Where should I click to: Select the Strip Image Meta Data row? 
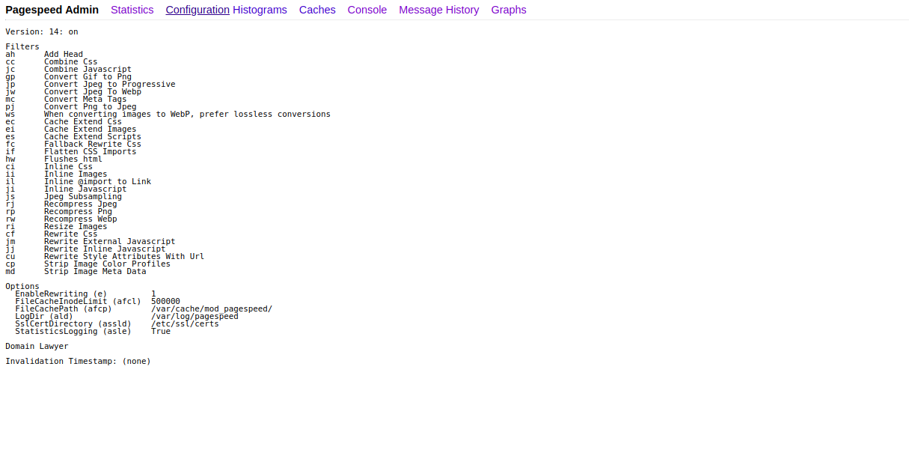tap(76, 271)
